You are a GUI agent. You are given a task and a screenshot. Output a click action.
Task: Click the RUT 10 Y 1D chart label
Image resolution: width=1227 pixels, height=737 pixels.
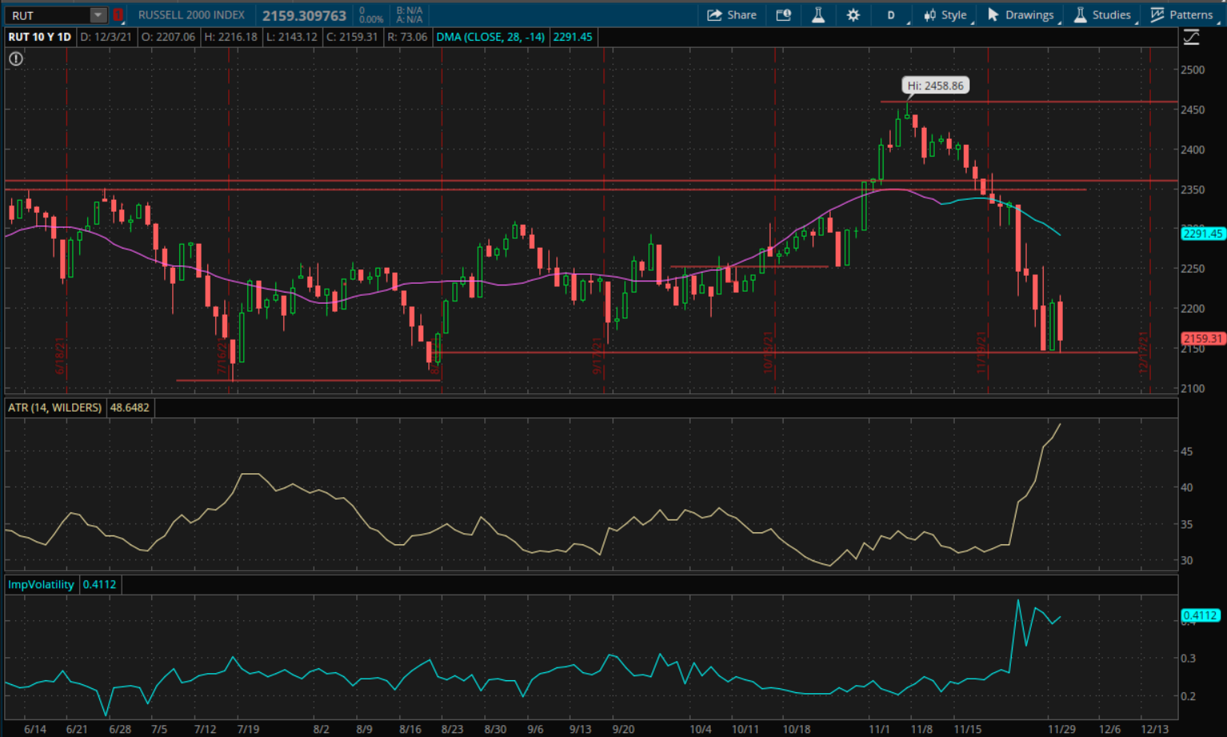coord(40,37)
